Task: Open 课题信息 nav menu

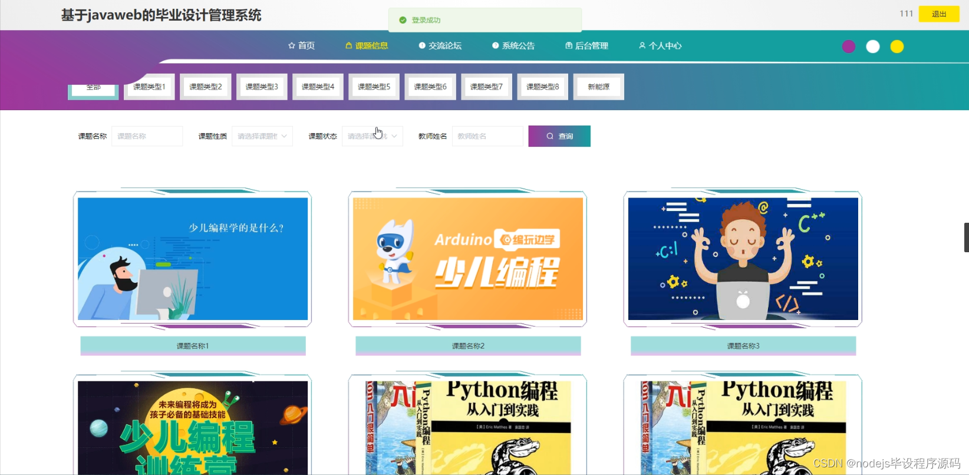Action: click(x=367, y=46)
